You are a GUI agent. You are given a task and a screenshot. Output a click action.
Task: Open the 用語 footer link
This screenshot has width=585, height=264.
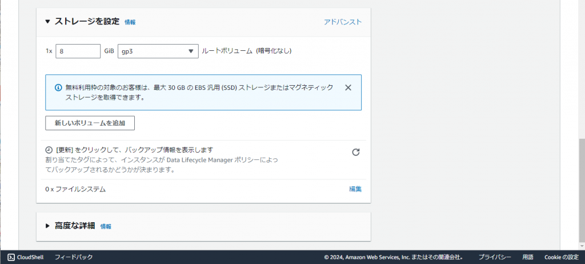pos(527,257)
